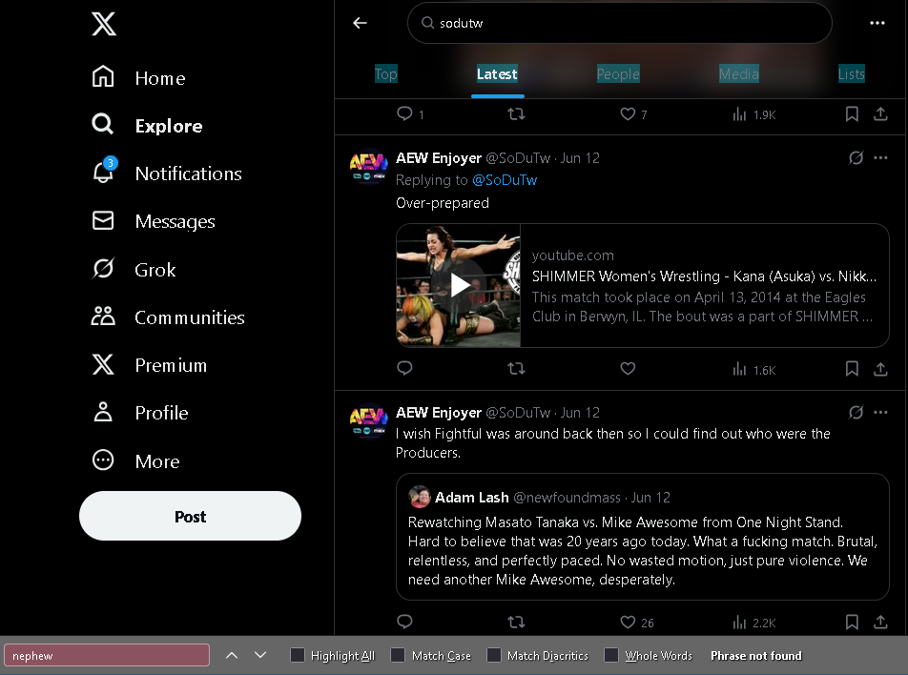Open the Jun 12 timestamp on Fightful post
Viewport: 908px width, 675px height.
click(x=580, y=413)
